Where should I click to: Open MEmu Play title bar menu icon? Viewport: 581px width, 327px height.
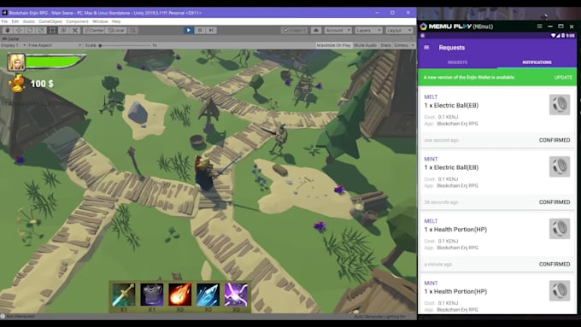coord(539,26)
